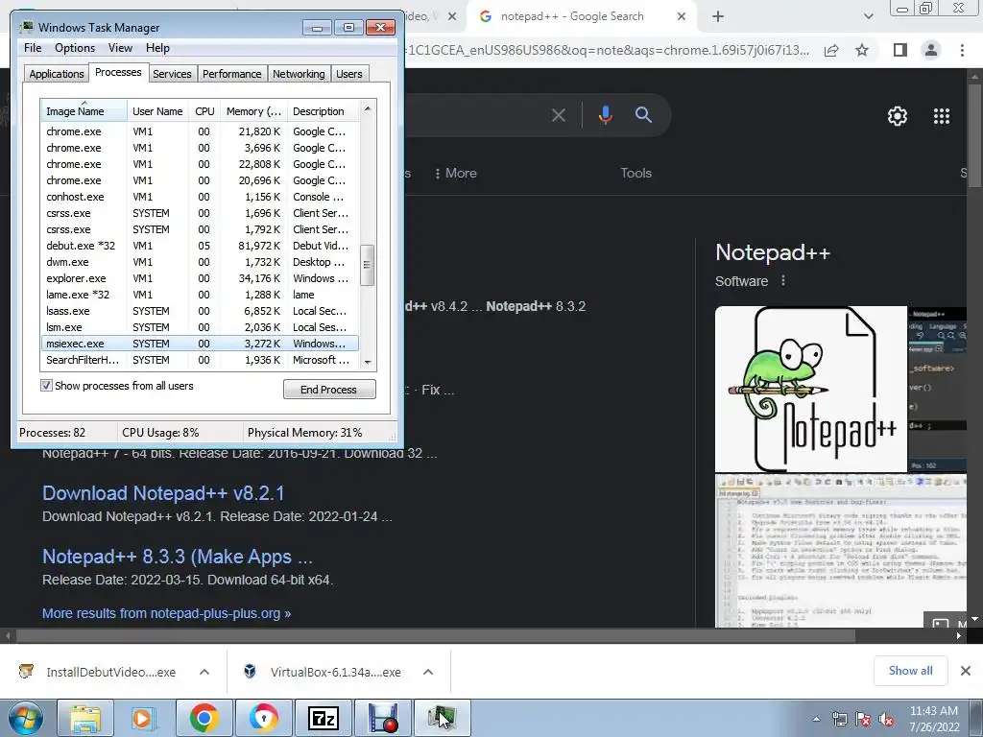
Task: Open Task Manager Options menu
Action: tap(75, 48)
